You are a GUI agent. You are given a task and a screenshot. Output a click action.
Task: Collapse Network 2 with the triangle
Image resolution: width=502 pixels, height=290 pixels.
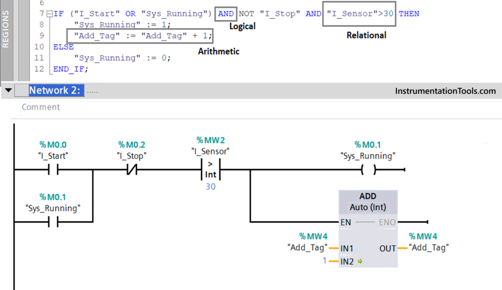(x=9, y=90)
